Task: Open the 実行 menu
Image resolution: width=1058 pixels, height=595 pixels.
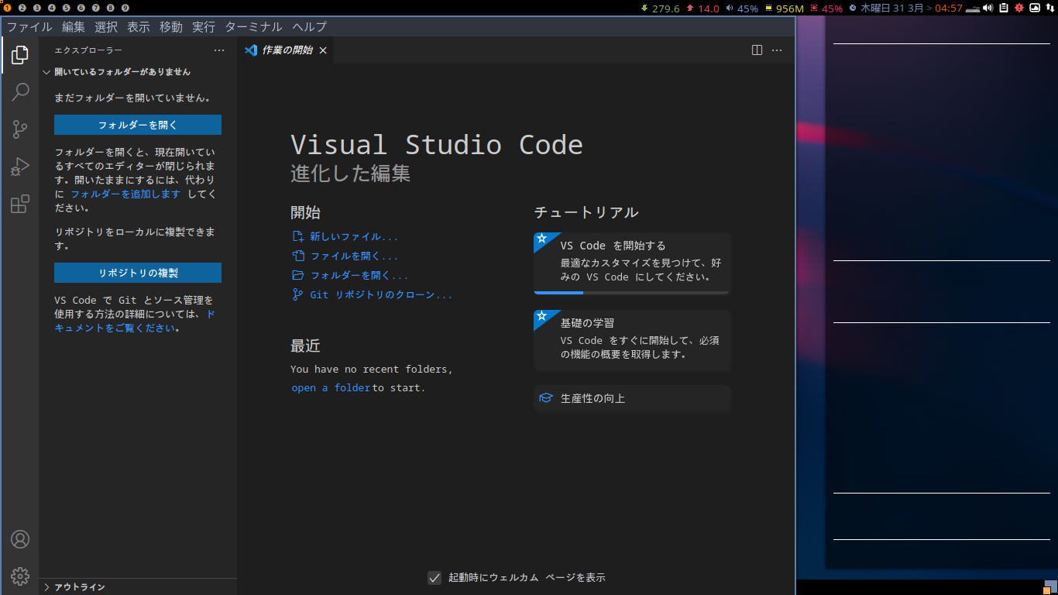Action: coord(204,26)
